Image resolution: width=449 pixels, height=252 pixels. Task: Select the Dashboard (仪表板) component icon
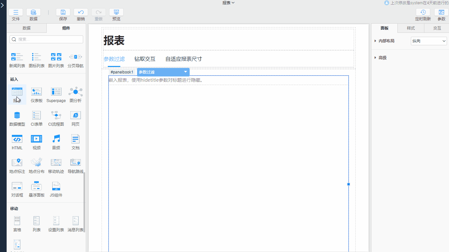(x=36, y=92)
